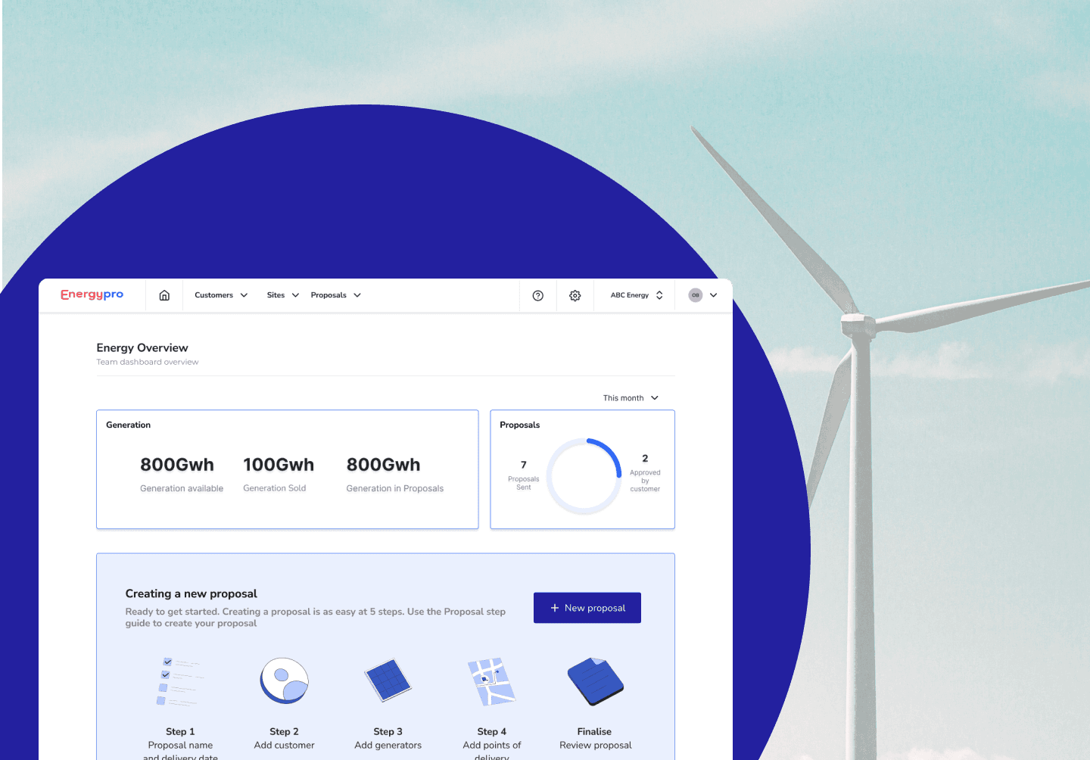Click the Creating a new proposal heading
This screenshot has height=760, width=1090.
[192, 594]
